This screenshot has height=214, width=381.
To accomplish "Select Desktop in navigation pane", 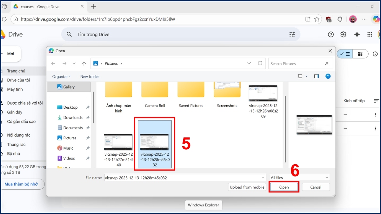I will click(70, 107).
